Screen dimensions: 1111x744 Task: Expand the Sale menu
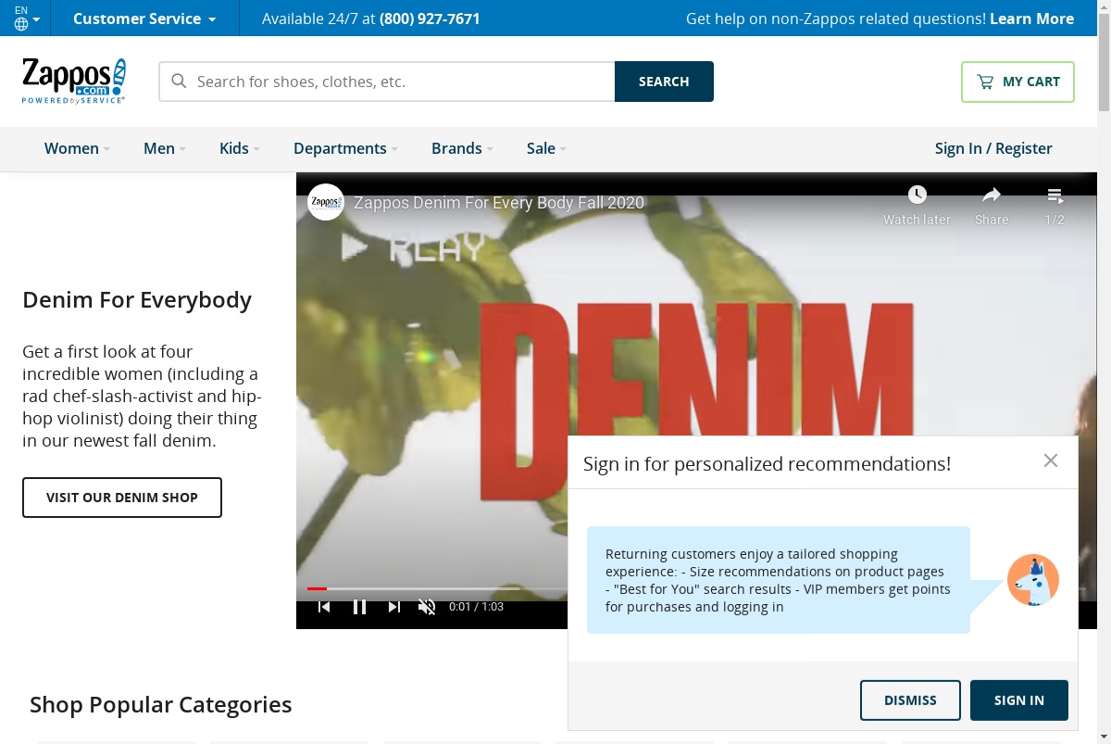click(546, 148)
